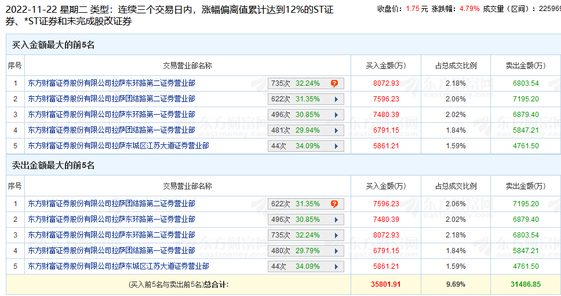Click 占总成交比例 column header in sell table

pyautogui.click(x=456, y=187)
